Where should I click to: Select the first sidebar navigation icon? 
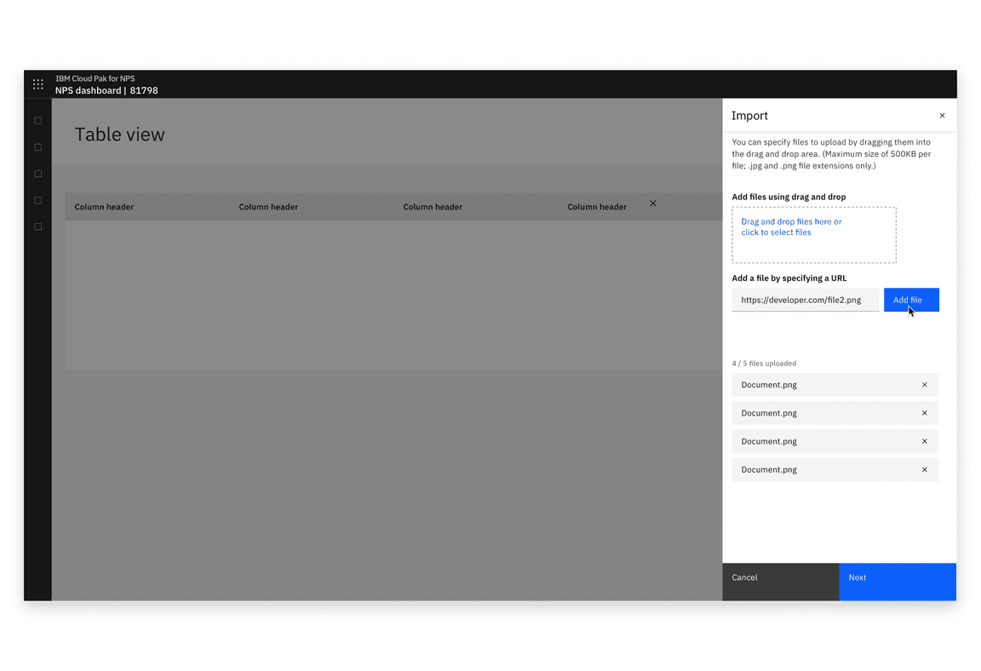tap(37, 120)
